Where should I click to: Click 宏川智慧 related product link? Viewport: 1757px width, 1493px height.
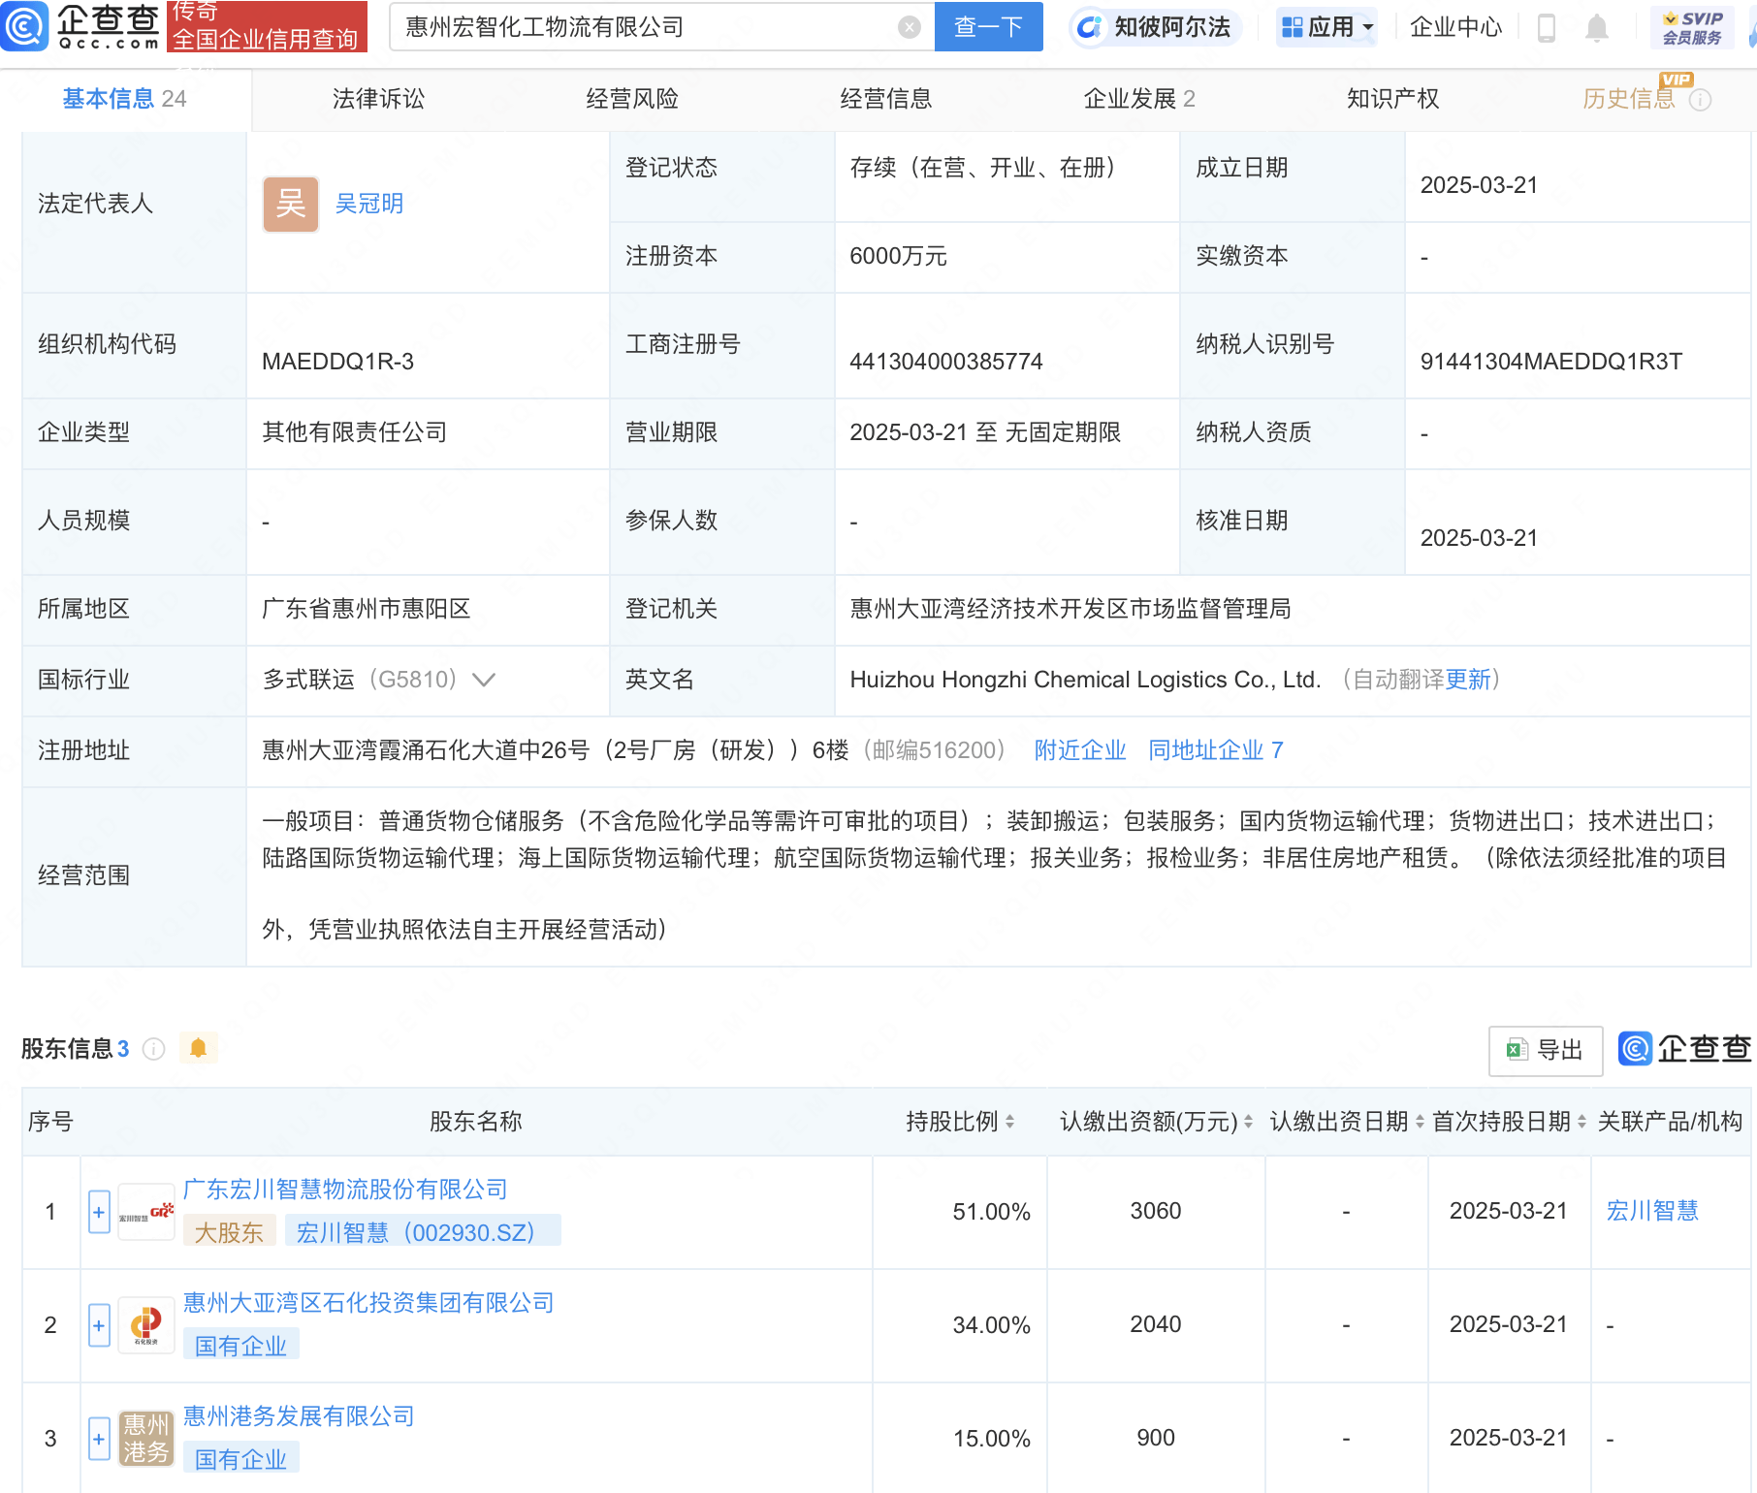tap(1652, 1211)
